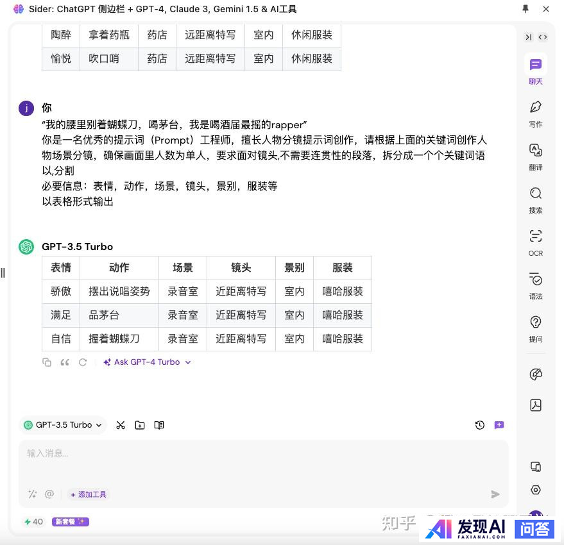Viewport: 564px width, 545px height.
Task: Click table cell 吹口哨
Action: pos(109,58)
